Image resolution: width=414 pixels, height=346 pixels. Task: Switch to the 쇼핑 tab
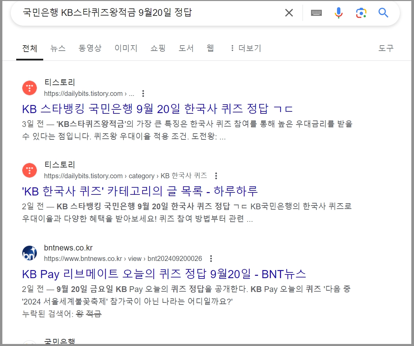158,48
